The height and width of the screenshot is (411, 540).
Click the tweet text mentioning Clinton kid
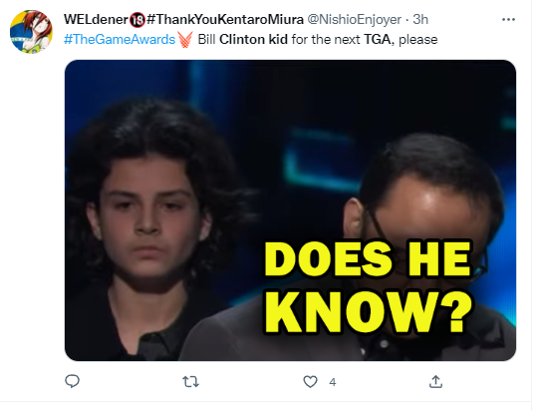[x=318, y=39]
